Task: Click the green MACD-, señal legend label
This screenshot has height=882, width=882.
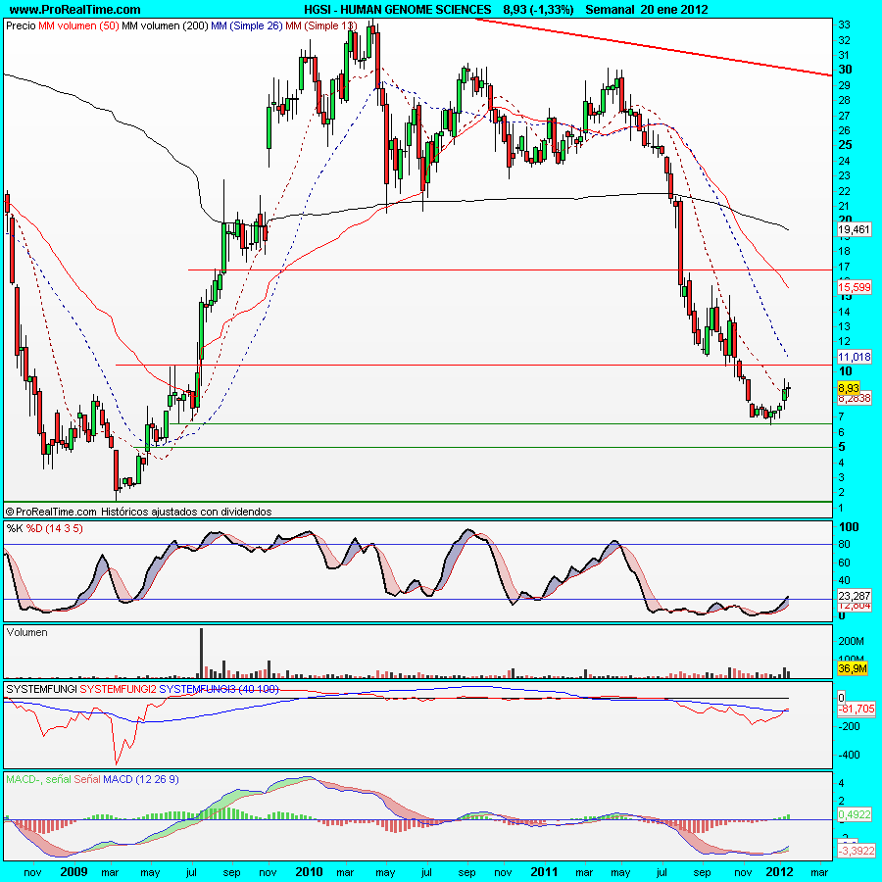Action: tap(38, 780)
